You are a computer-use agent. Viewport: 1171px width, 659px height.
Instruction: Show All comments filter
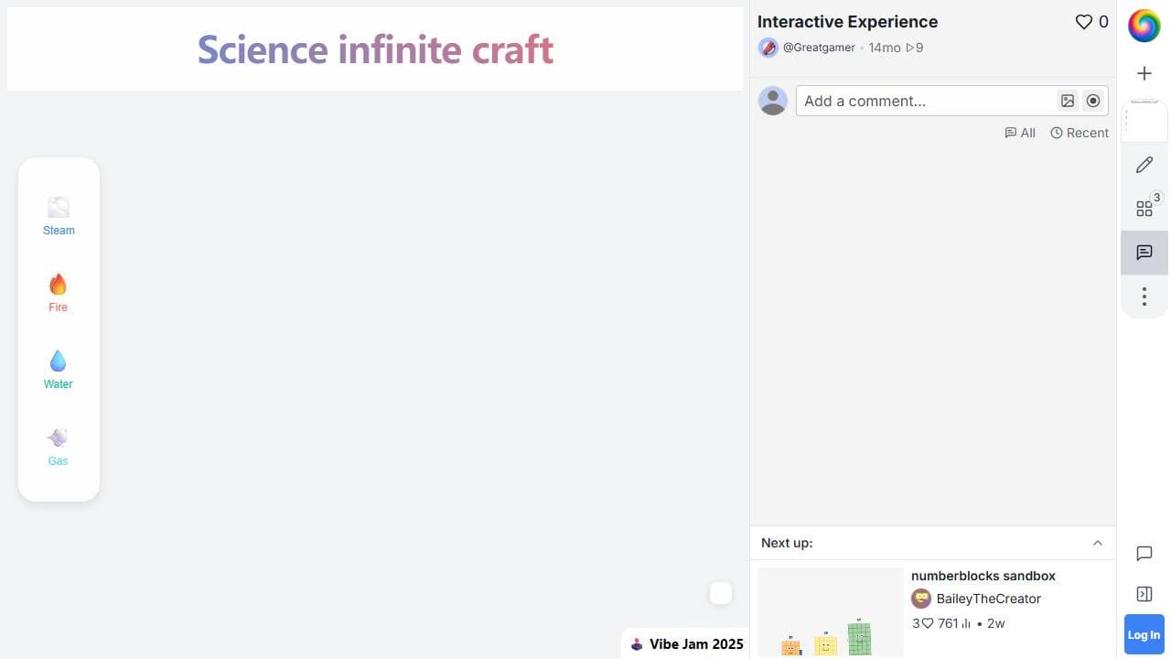click(1020, 133)
